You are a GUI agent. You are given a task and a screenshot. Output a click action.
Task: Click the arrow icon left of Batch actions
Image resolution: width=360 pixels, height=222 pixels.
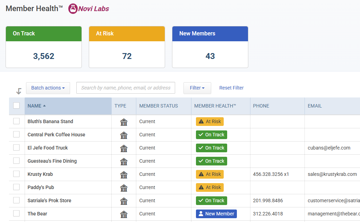(19, 91)
